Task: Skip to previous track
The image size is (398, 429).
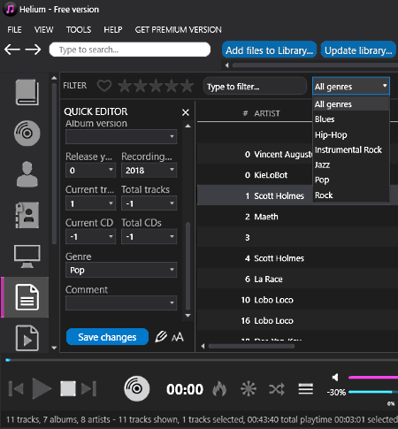Action: click(16, 388)
